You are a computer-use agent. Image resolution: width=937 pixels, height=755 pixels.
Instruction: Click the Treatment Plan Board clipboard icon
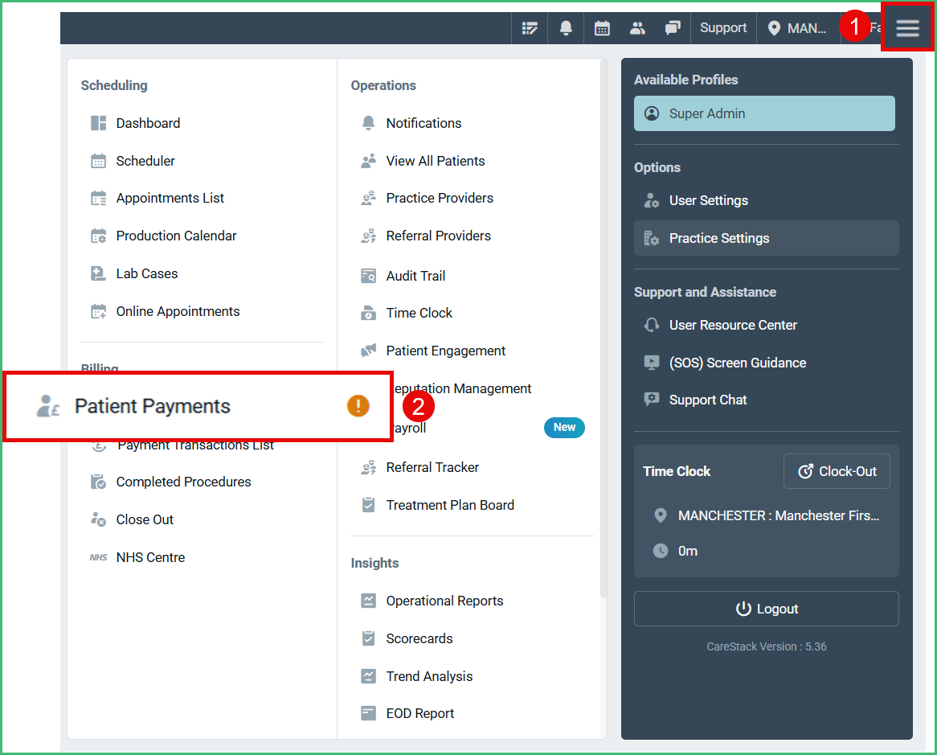(369, 505)
